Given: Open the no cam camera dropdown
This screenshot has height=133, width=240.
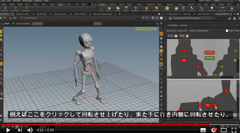Looking at the screenshot, I should click(151, 29).
